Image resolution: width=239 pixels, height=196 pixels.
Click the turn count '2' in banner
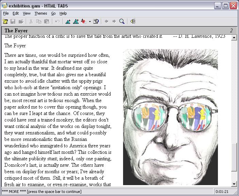tap(232, 31)
